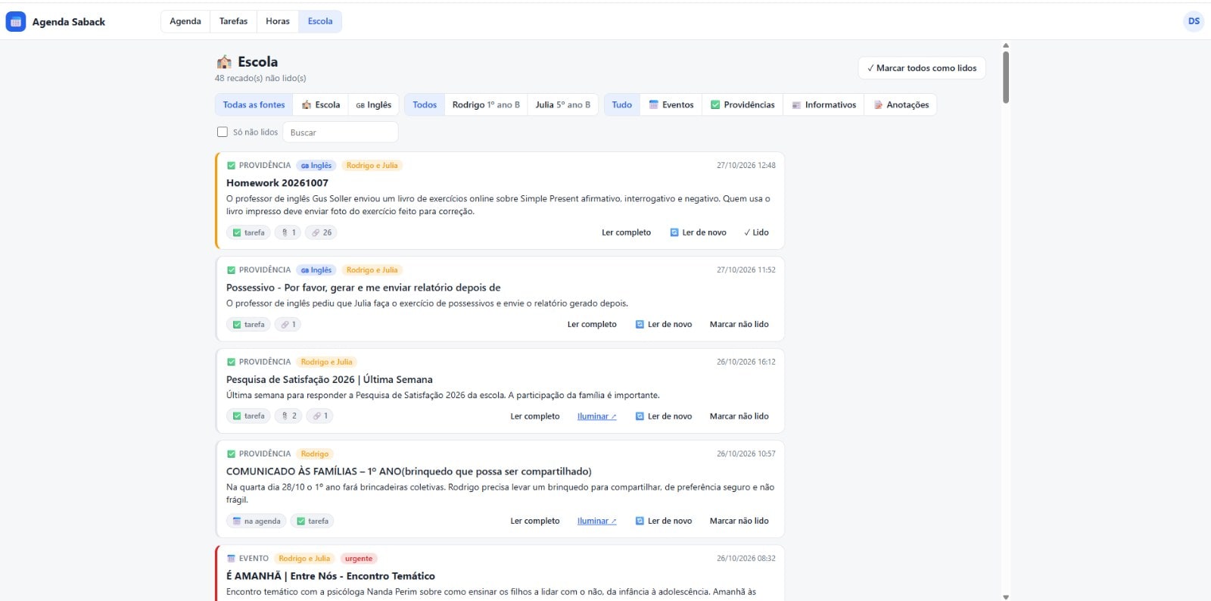Filter by Inglês source
The width and height of the screenshot is (1211, 601).
[x=374, y=104]
